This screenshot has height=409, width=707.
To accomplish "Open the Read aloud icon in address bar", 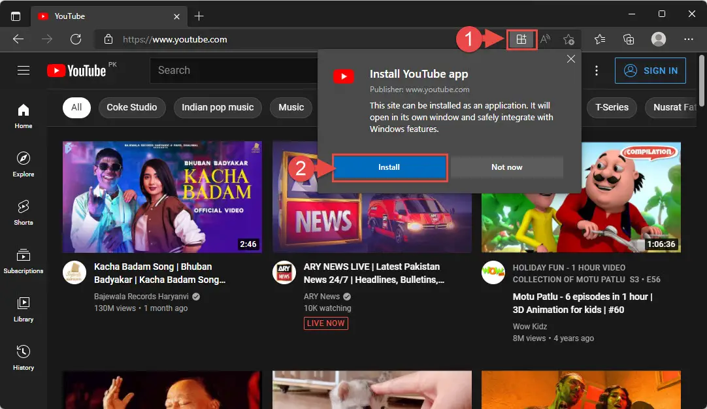I will click(545, 40).
